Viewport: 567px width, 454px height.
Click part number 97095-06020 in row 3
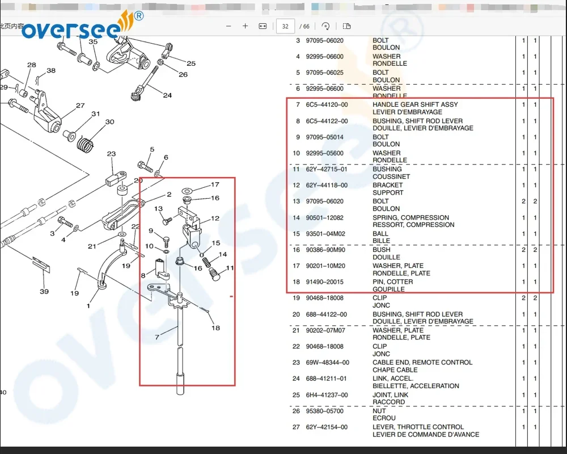(325, 40)
